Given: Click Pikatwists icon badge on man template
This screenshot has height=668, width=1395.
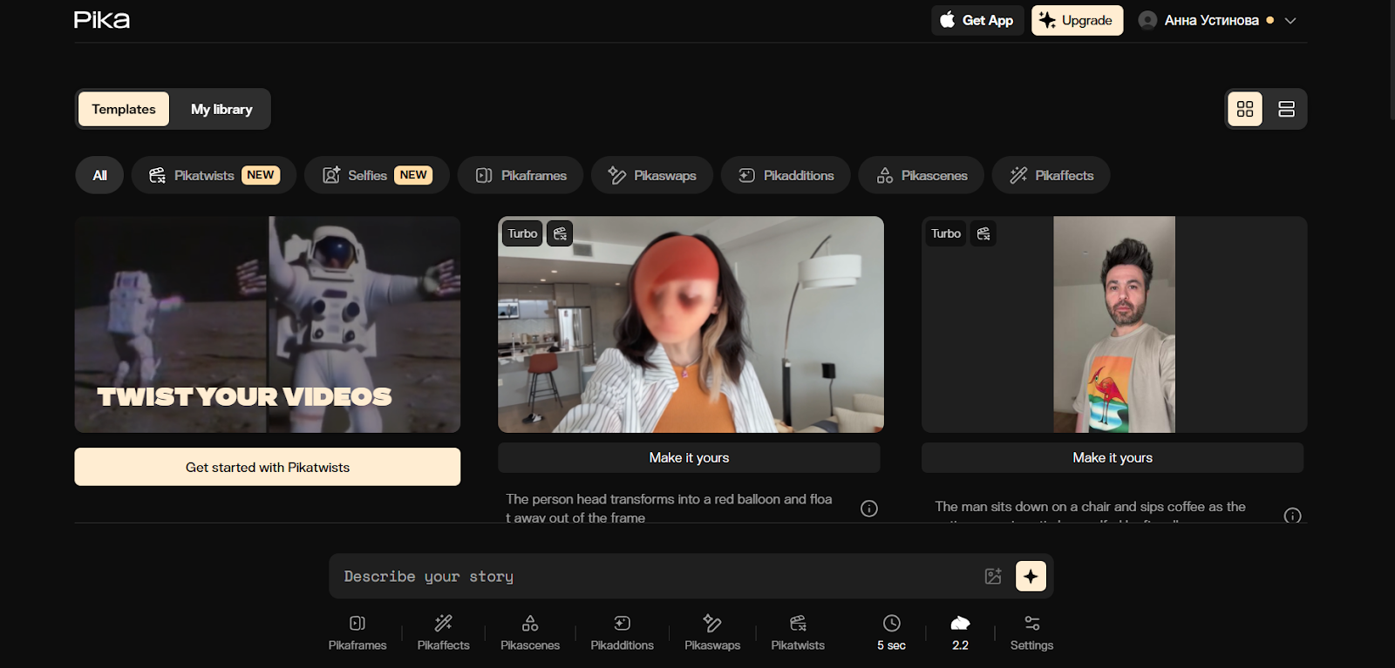Looking at the screenshot, I should pyautogui.click(x=983, y=233).
